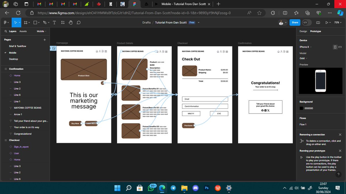Open Edge split screen icon
Image resolution: width=346 pixels, height=194 pixels.
(x=285, y=13)
